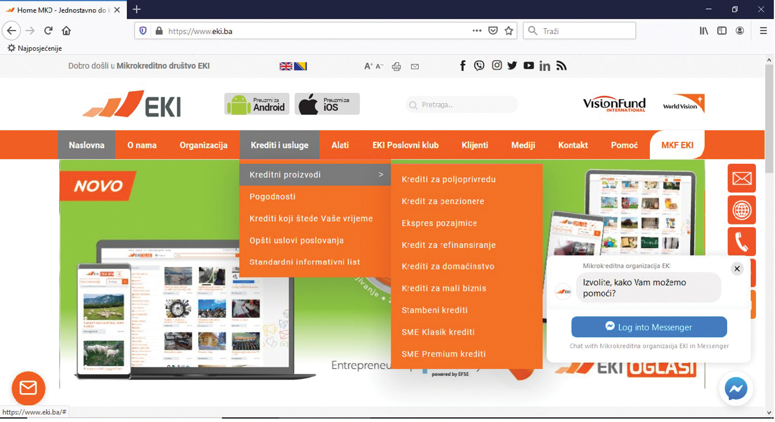Screen dimensions: 775x422
Task: Open the Pomoć menu
Action: point(624,145)
